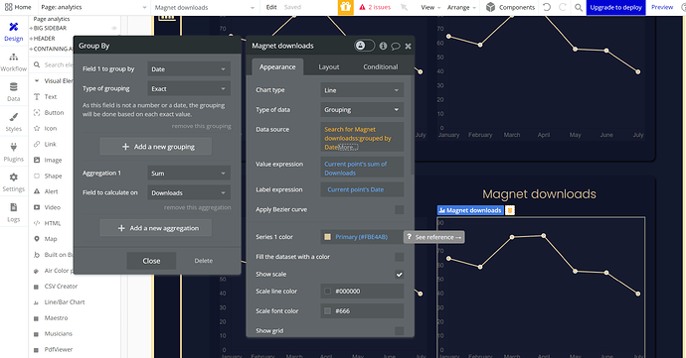Click the pointer tool icon in top bar
686x358 pixels.
pos(404,7)
